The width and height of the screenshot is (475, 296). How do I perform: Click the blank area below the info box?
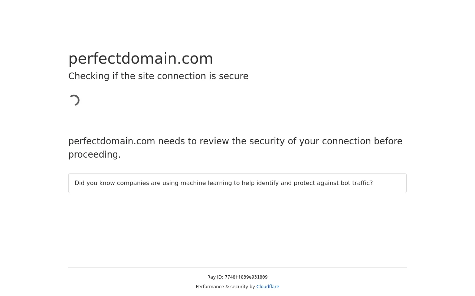click(x=237, y=229)
